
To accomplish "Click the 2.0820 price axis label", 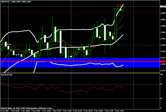I will coord(163,39).
